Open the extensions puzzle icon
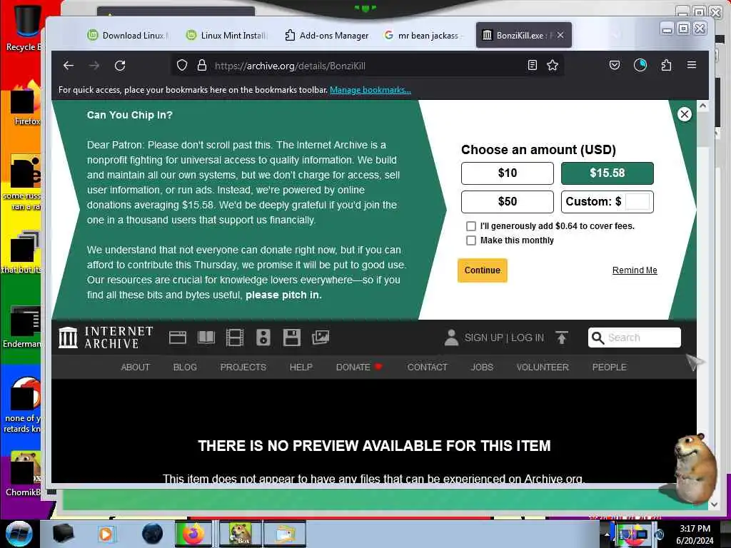 pos(666,65)
